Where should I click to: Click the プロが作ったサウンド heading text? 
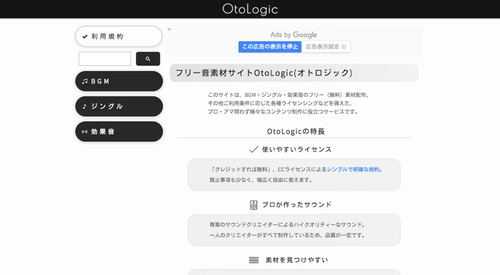[x=297, y=205]
